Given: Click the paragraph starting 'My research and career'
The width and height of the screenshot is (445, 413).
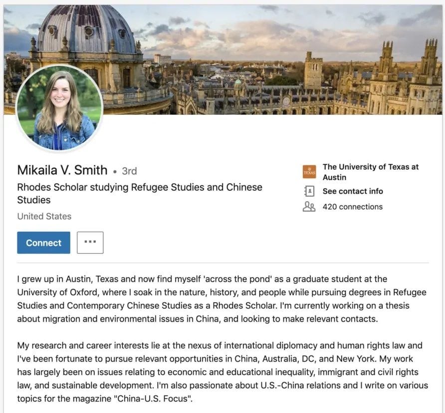Looking at the screenshot, I should tap(222, 372).
